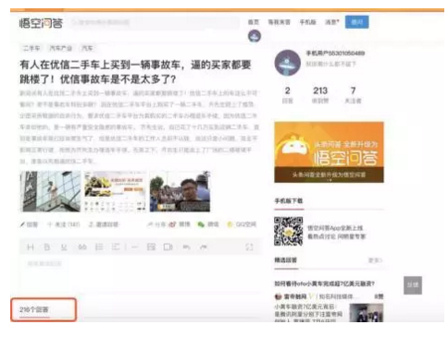
Task: Click the blue 提问 button
Action: point(356,22)
